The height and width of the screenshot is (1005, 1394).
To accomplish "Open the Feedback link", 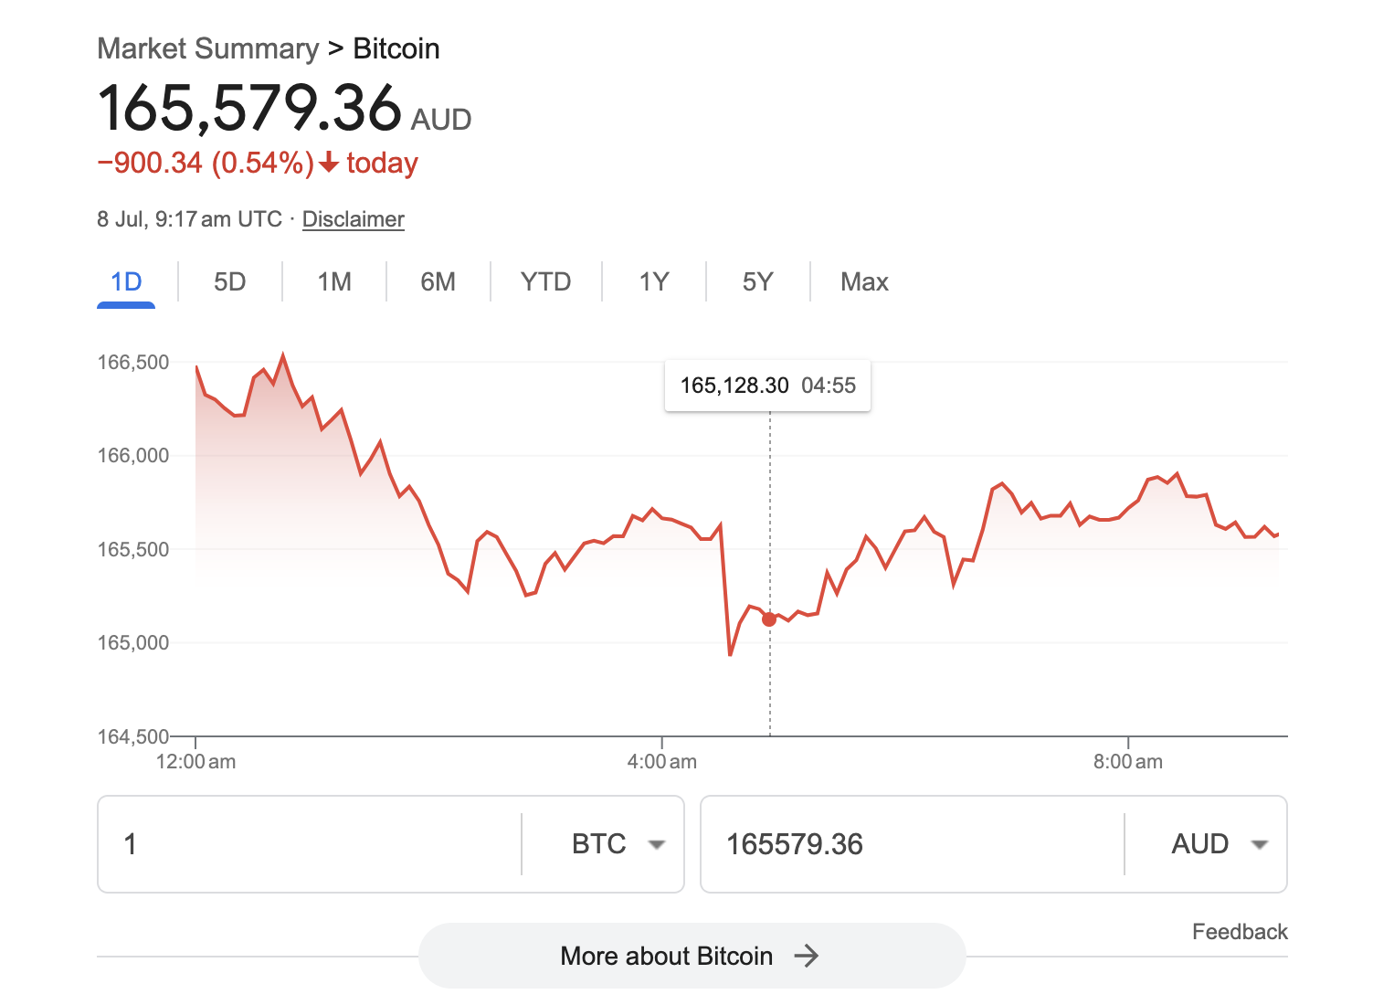I will 1240,932.
